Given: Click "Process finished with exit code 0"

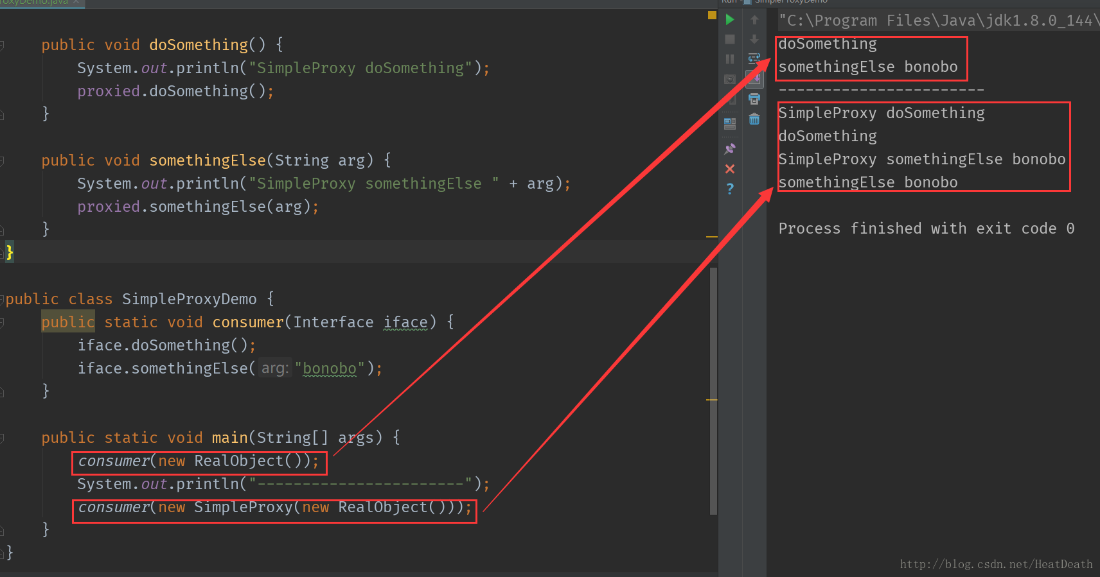Looking at the screenshot, I should (927, 228).
